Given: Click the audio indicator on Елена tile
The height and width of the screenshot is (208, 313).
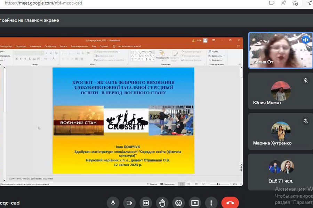Looking at the screenshot, I should (x=305, y=40).
